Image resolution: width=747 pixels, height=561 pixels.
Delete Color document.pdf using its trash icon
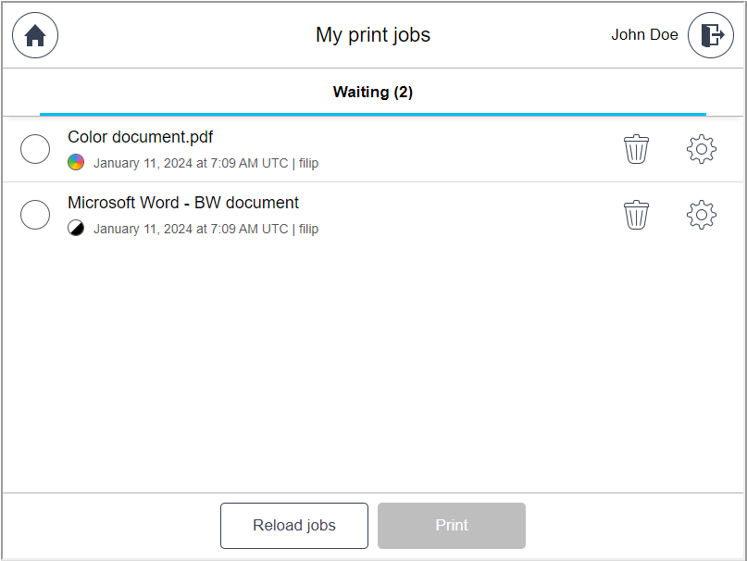tap(636, 149)
